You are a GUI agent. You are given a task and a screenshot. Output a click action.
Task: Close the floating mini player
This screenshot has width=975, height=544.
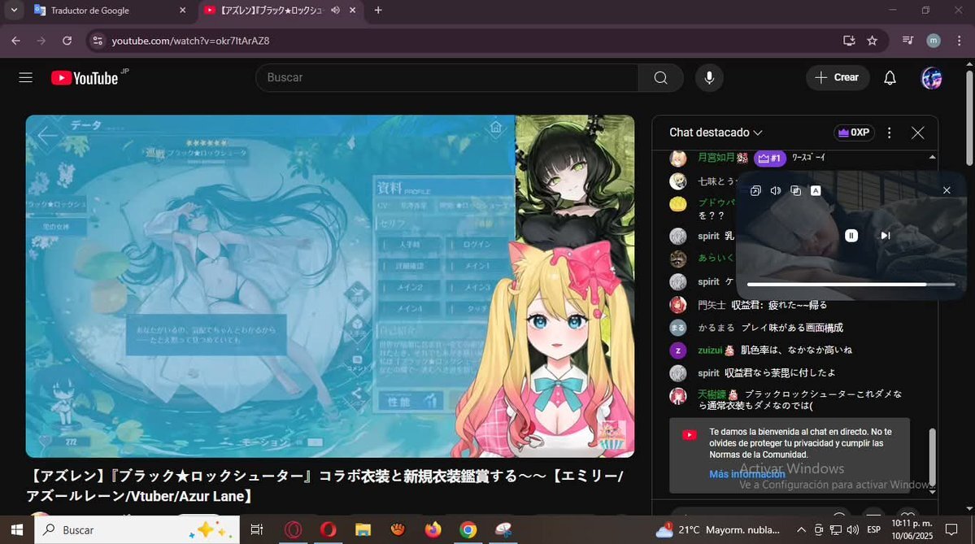[947, 190]
